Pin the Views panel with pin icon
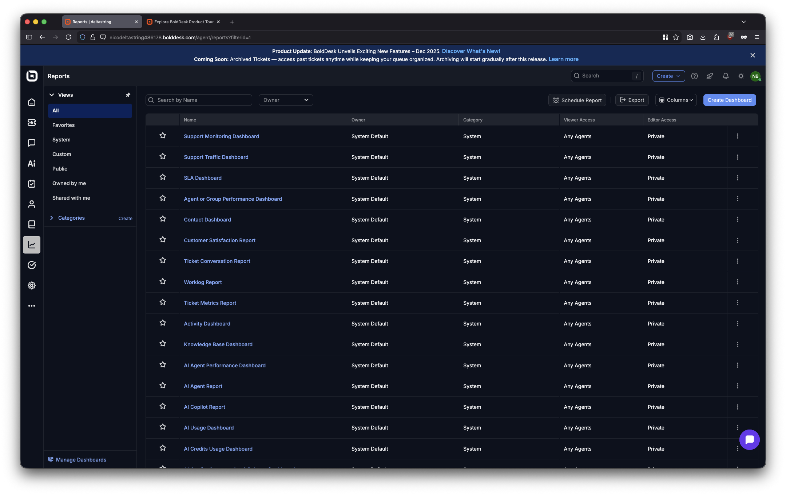 pyautogui.click(x=128, y=95)
